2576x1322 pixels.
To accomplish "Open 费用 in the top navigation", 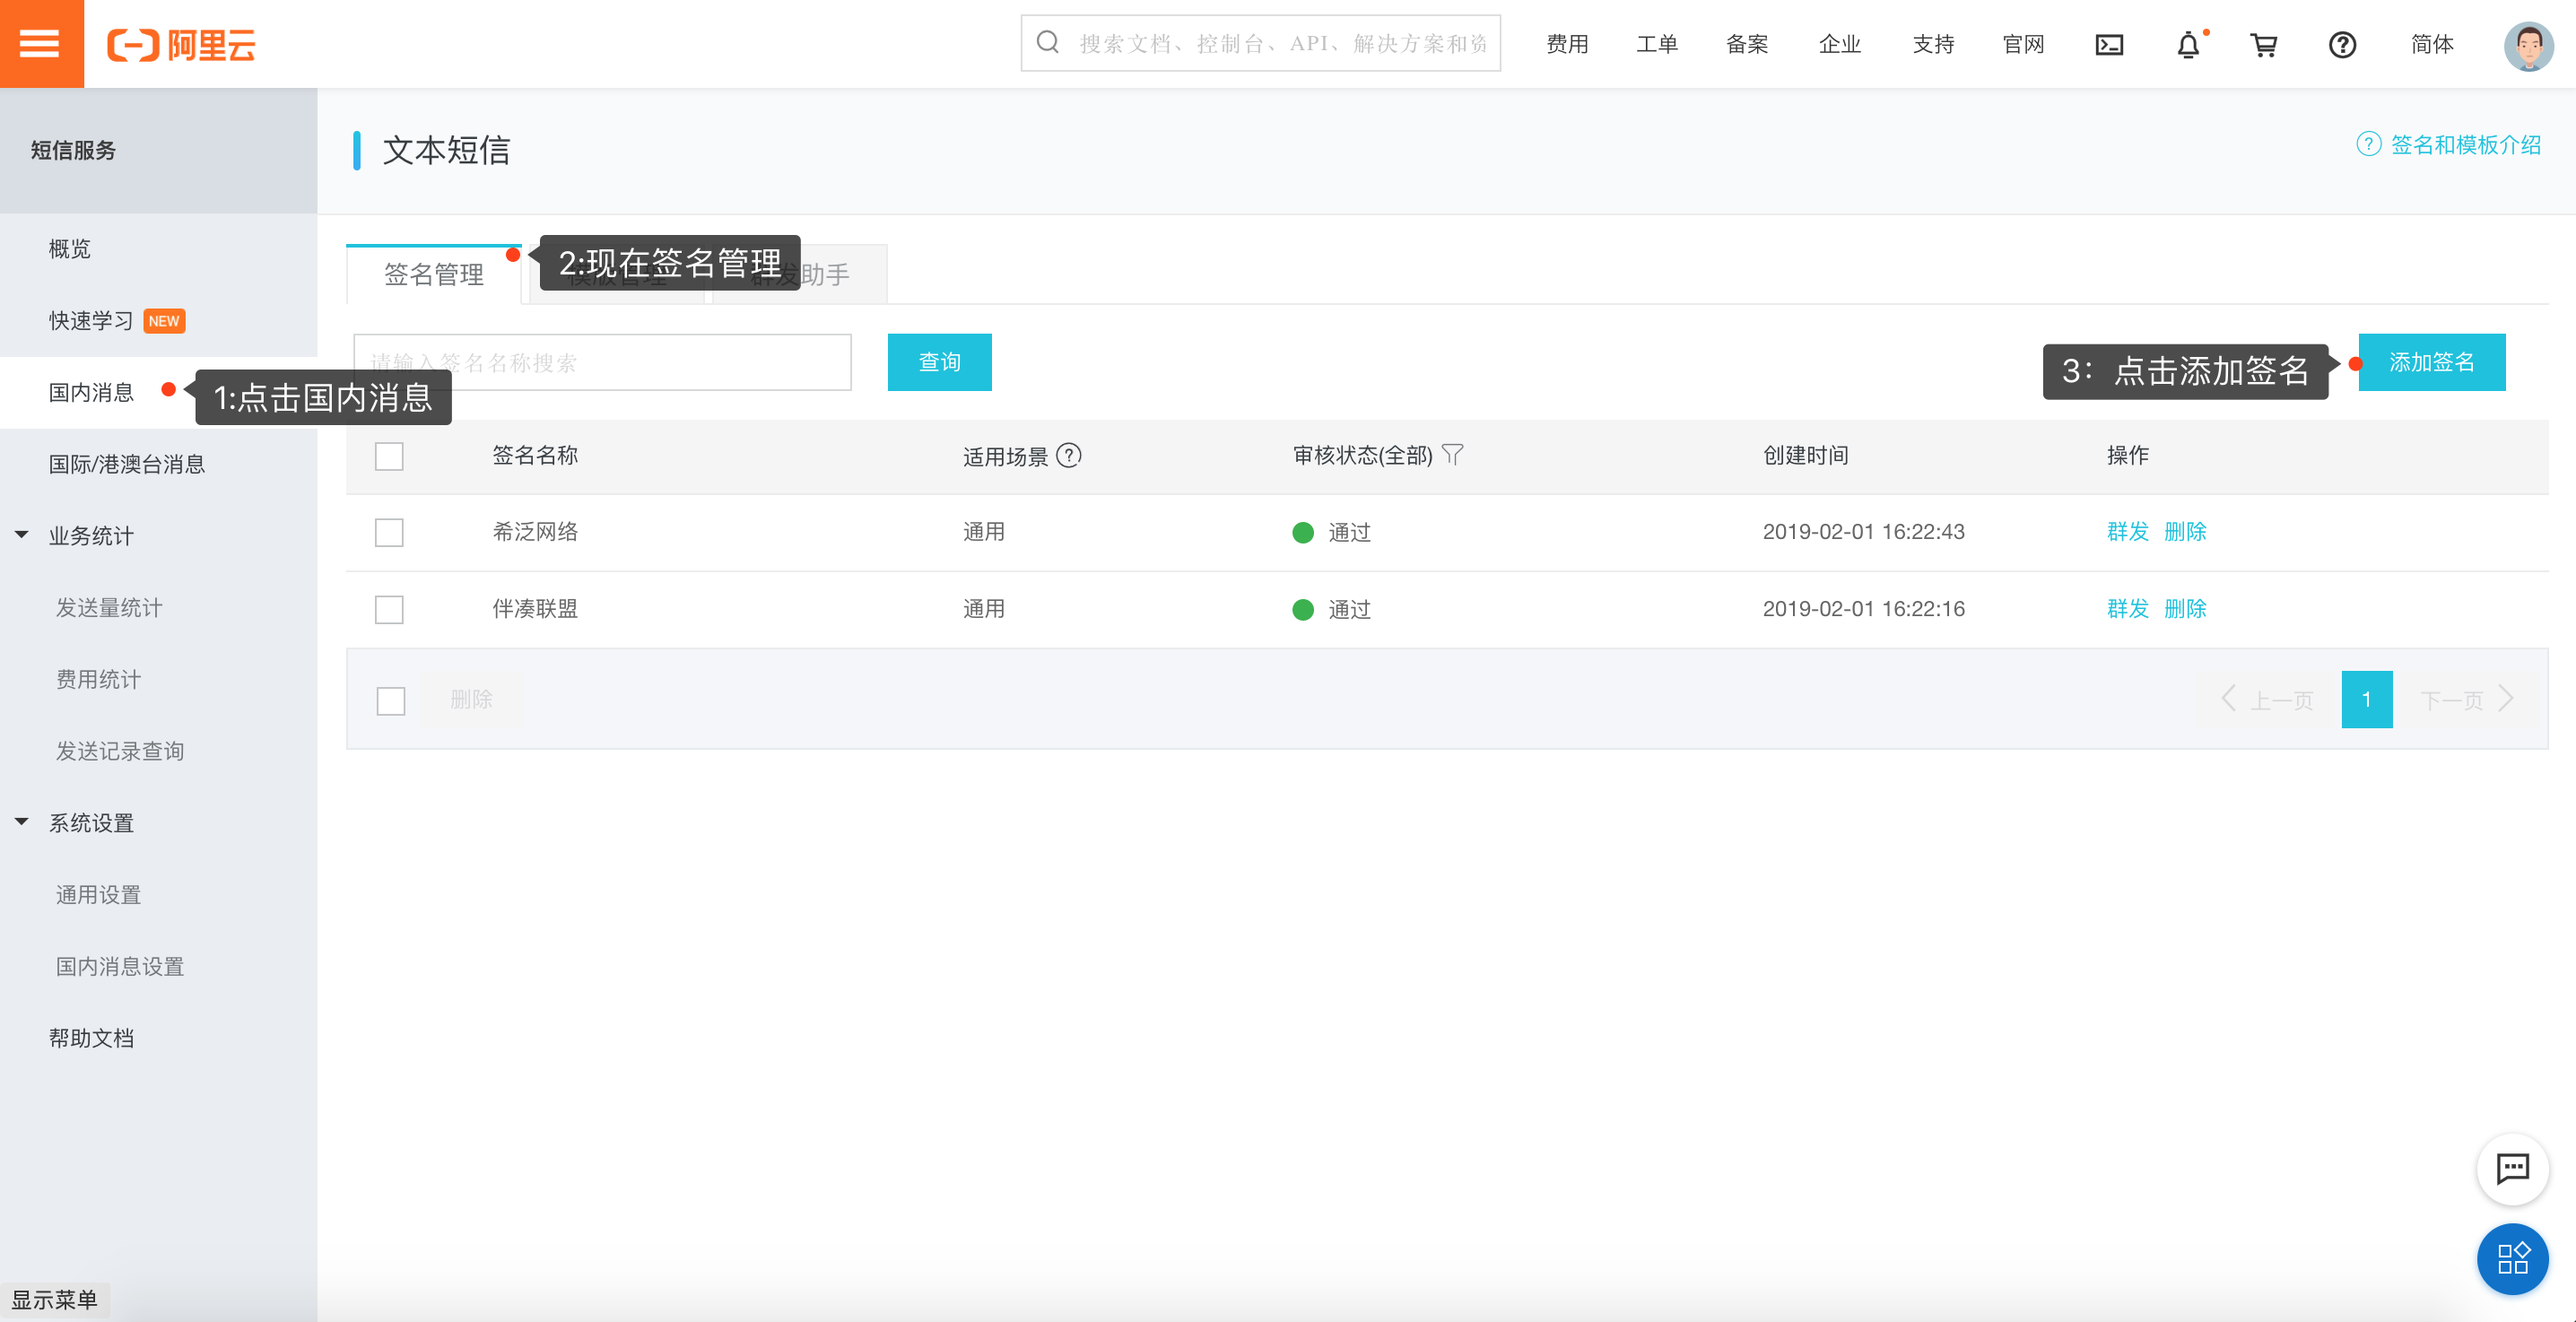I will tap(1567, 45).
